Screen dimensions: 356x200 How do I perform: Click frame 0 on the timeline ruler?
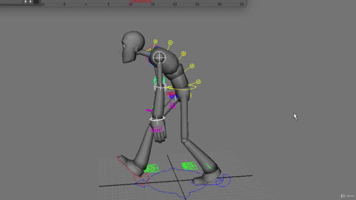[86, 4]
